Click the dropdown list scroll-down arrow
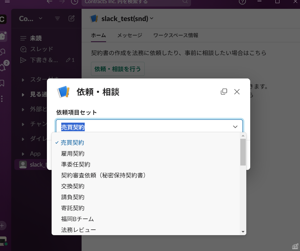Screen dimensions: 300x251 click(x=243, y=232)
